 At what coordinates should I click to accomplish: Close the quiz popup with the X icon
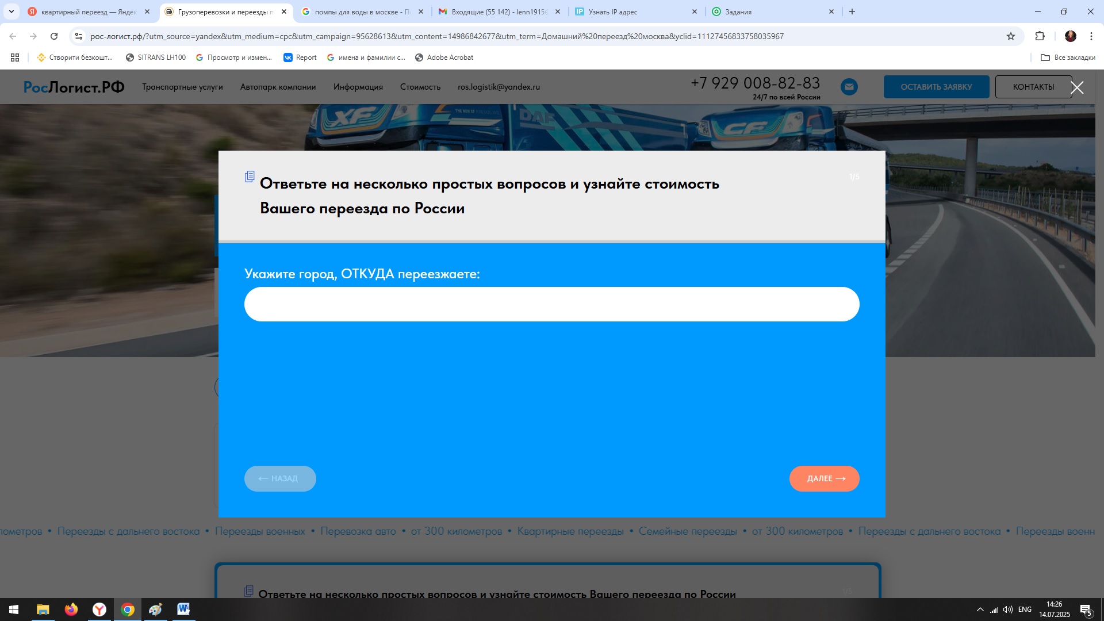pos(1077,87)
